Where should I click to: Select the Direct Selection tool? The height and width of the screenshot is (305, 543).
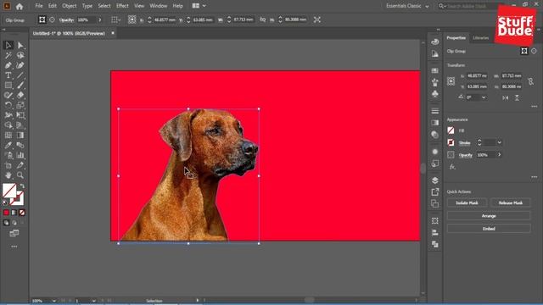[x=20, y=45]
